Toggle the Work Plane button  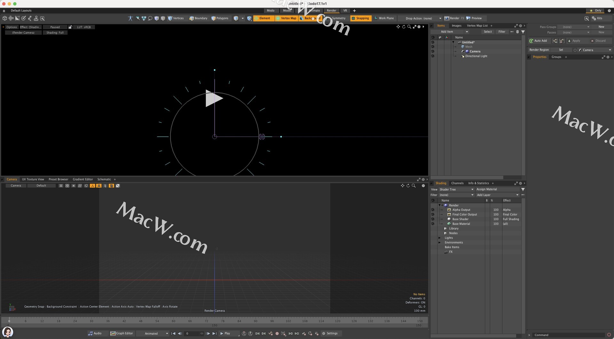384,18
